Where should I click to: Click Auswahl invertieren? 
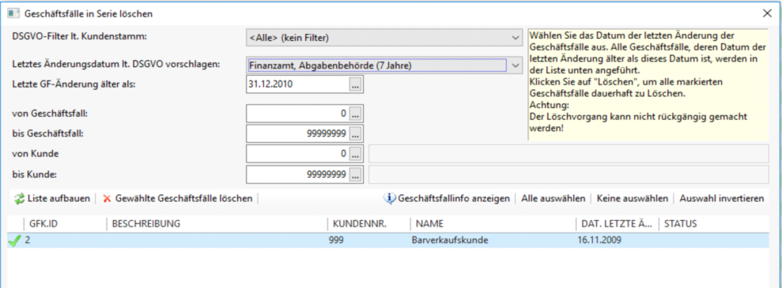pyautogui.click(x=722, y=199)
